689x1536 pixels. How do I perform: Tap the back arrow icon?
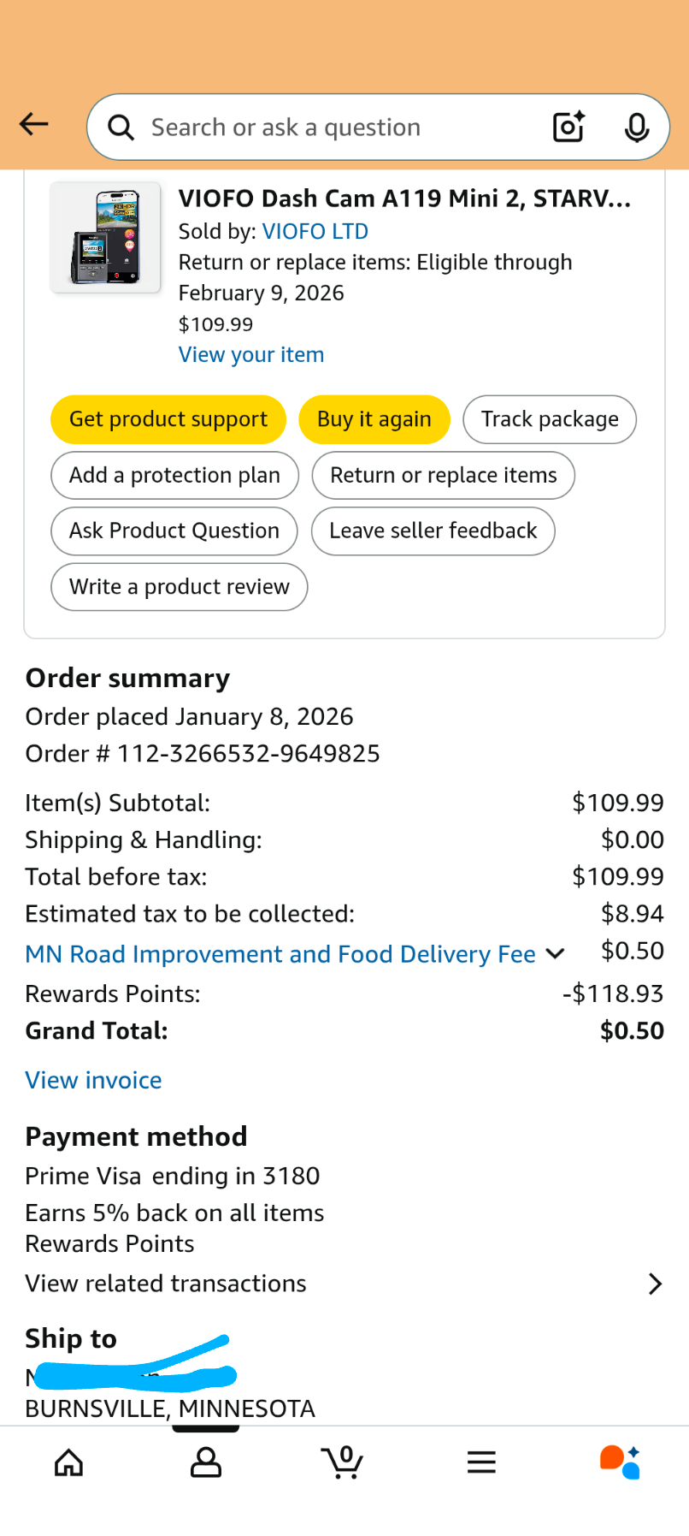point(34,125)
